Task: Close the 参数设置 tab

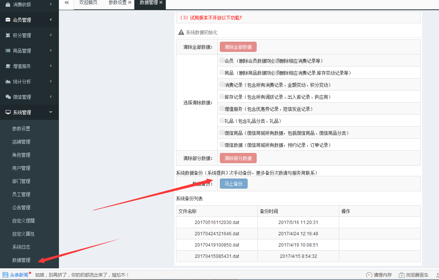Action: click(129, 3)
